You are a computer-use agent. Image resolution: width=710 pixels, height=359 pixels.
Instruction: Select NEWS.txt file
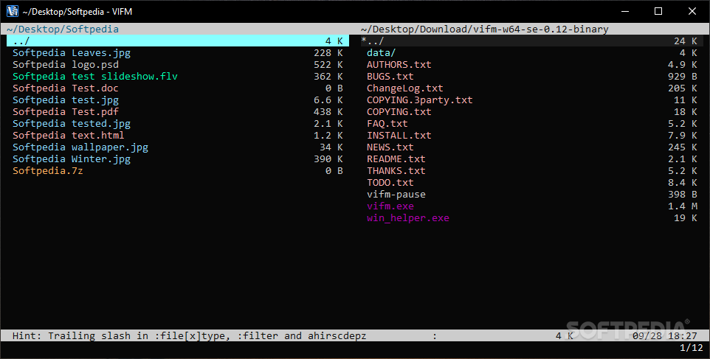click(390, 147)
